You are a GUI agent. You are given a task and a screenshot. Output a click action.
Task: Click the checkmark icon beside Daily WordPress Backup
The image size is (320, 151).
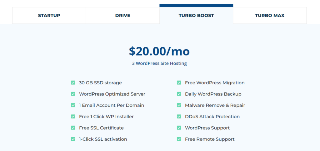click(x=179, y=94)
